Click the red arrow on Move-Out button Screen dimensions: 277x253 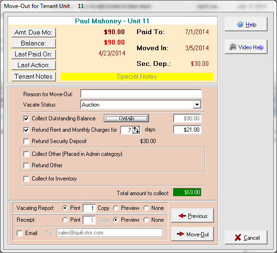181,234
